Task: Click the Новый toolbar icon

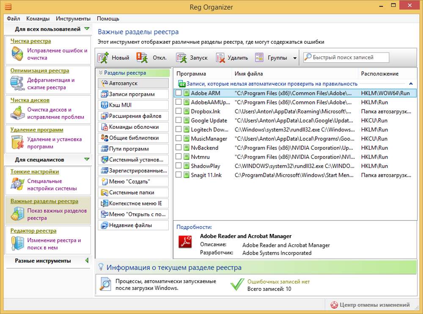Action: pos(103,58)
